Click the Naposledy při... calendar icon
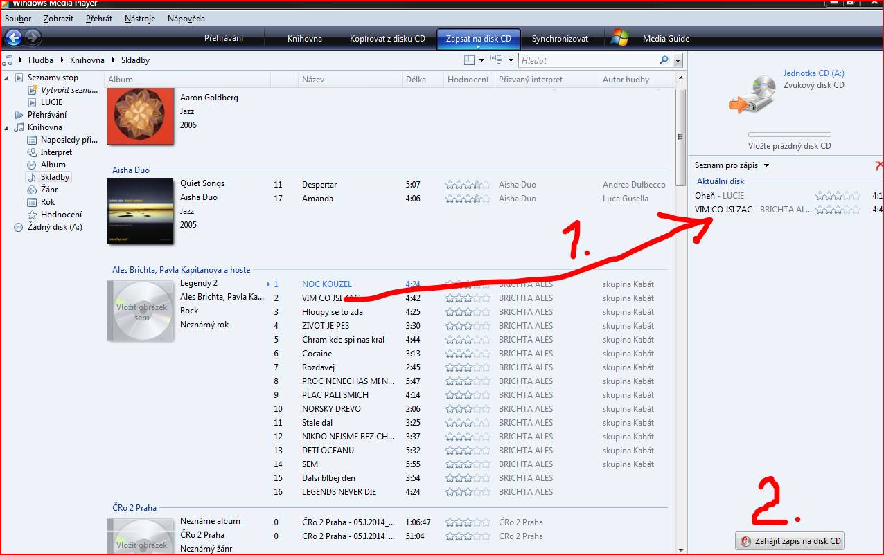The image size is (884, 555). pyautogui.click(x=32, y=140)
